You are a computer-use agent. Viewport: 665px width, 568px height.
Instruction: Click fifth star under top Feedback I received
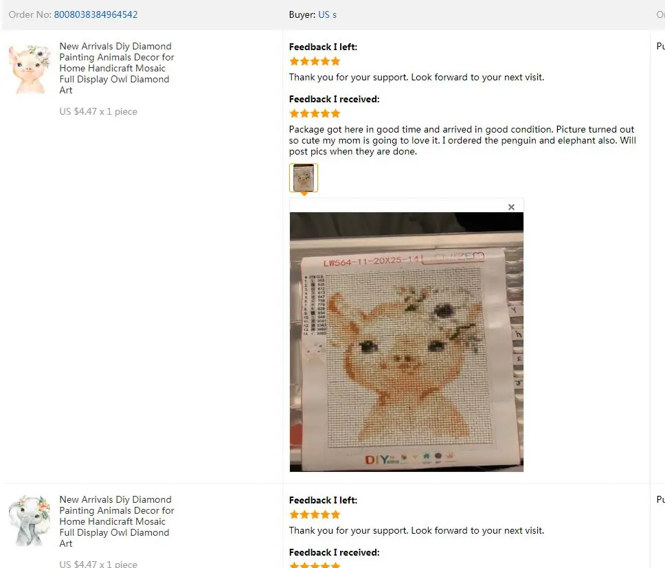(335, 113)
